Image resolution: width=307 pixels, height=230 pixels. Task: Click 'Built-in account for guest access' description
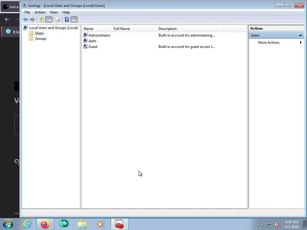pos(186,46)
